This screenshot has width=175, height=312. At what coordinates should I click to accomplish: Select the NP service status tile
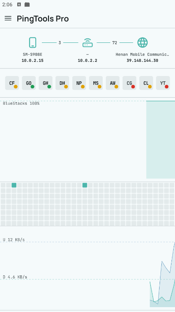coord(79,83)
